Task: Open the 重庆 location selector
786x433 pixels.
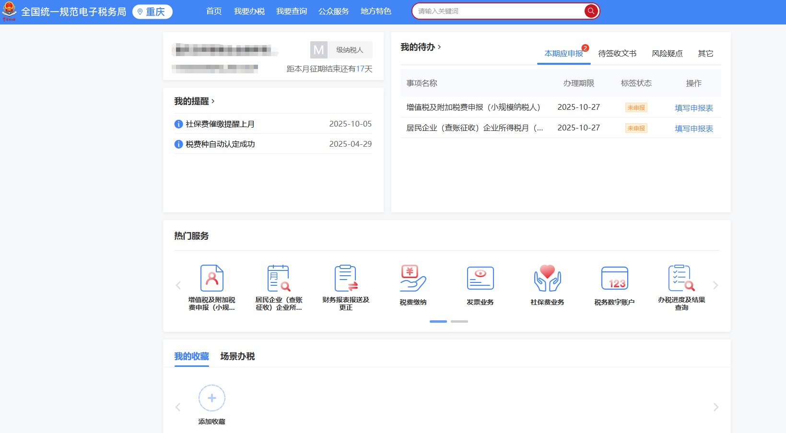Action: click(152, 12)
